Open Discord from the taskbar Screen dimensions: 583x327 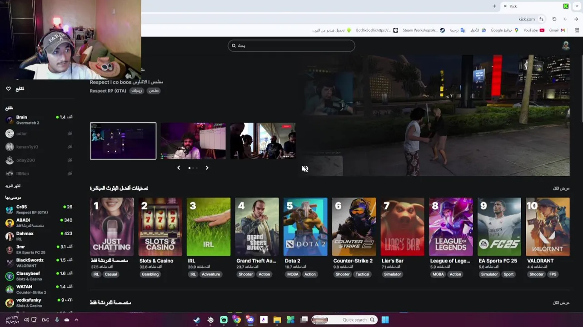point(250,320)
